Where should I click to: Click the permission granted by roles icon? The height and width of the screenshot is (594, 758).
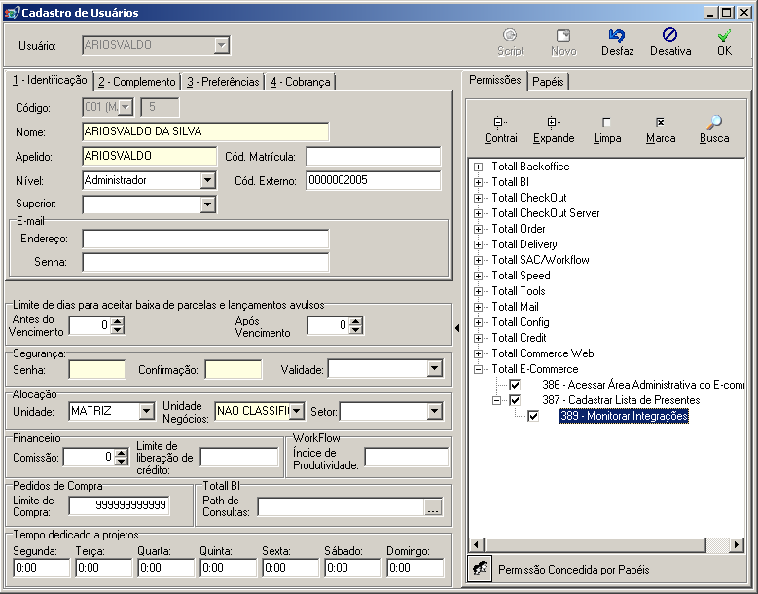[480, 569]
